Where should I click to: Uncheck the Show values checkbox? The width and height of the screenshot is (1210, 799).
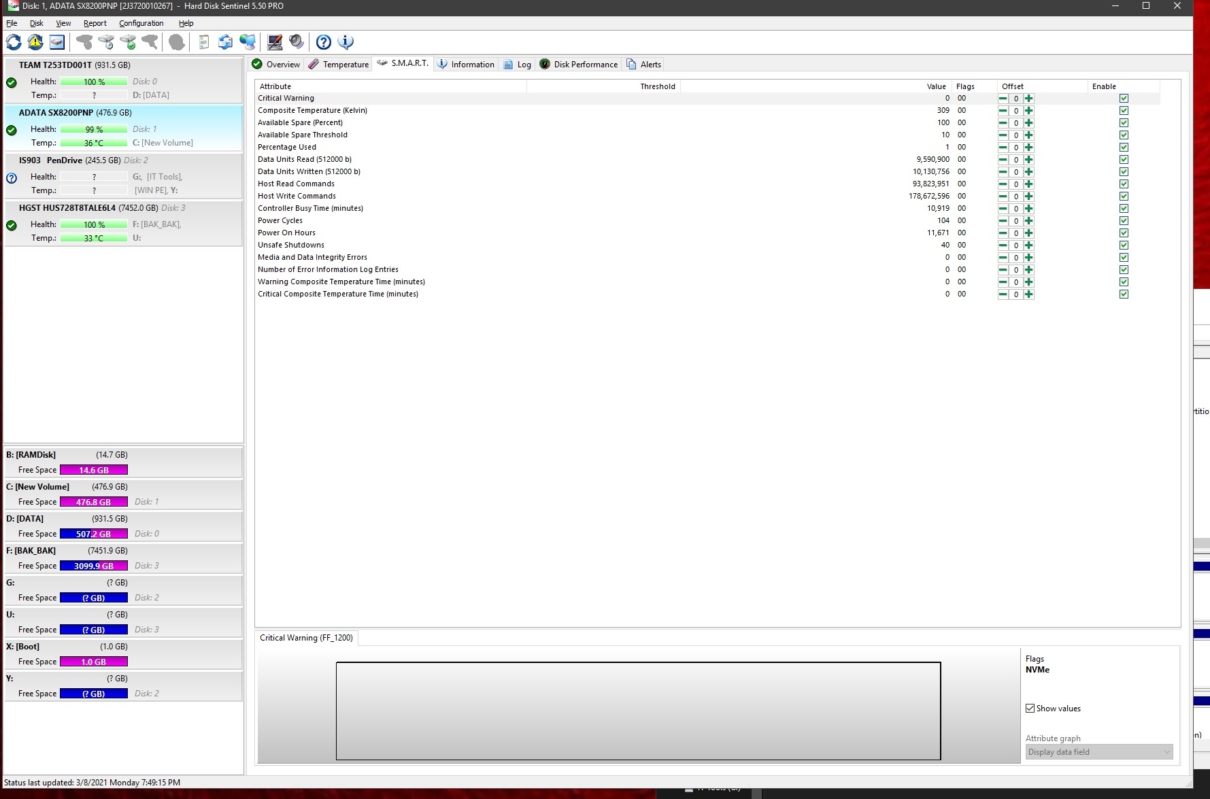(1030, 709)
